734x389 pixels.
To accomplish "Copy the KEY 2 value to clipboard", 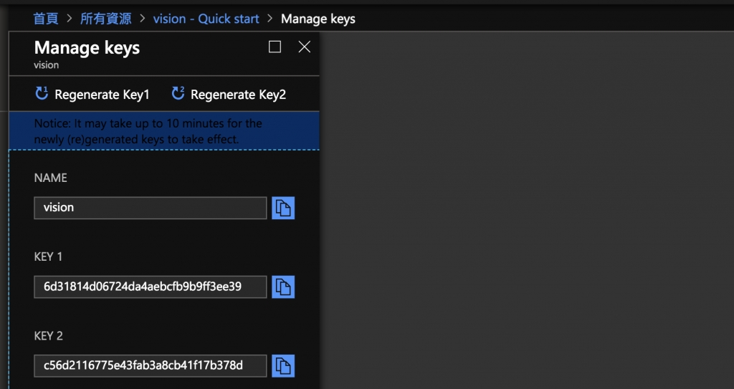I will (283, 366).
